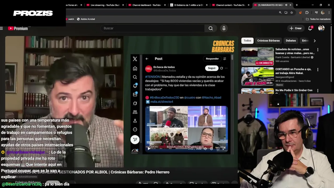Viewport: 334px width, 188px height.
Task: Open the YouTube account avatar menu
Action: click(321, 28)
